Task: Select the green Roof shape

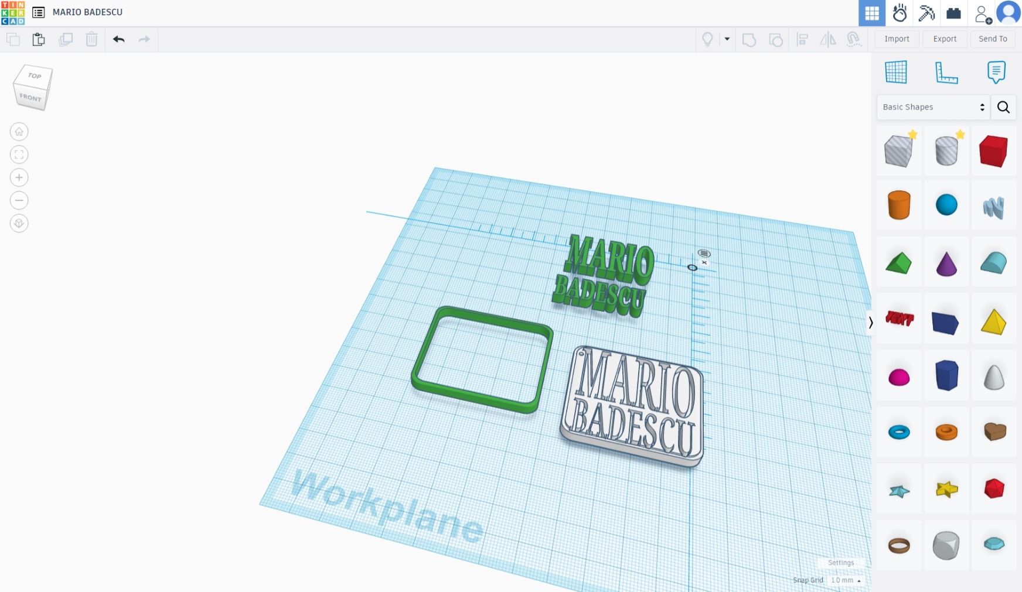Action: tap(899, 263)
